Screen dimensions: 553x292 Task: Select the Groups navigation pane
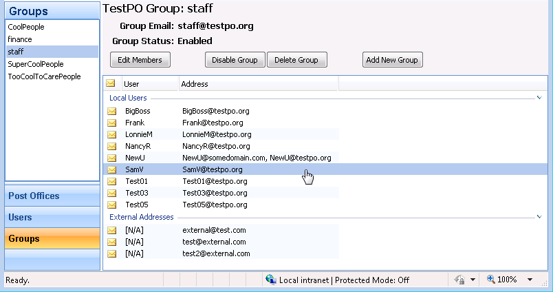52,238
